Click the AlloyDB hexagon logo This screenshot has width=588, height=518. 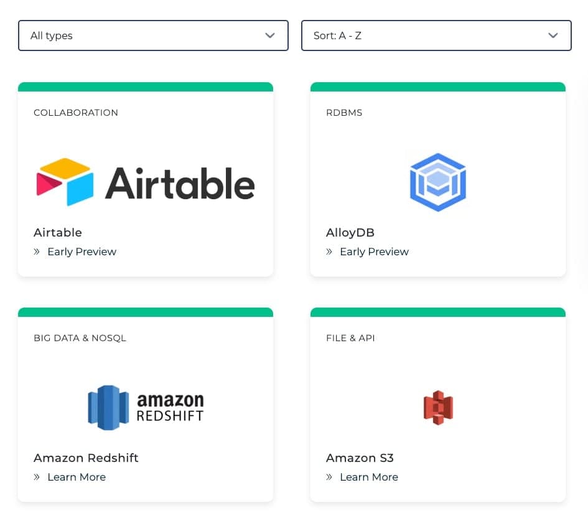point(437,182)
